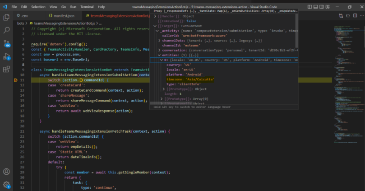Select the teamsMessagingExtensionsActionBot.js tab

[x=116, y=16]
